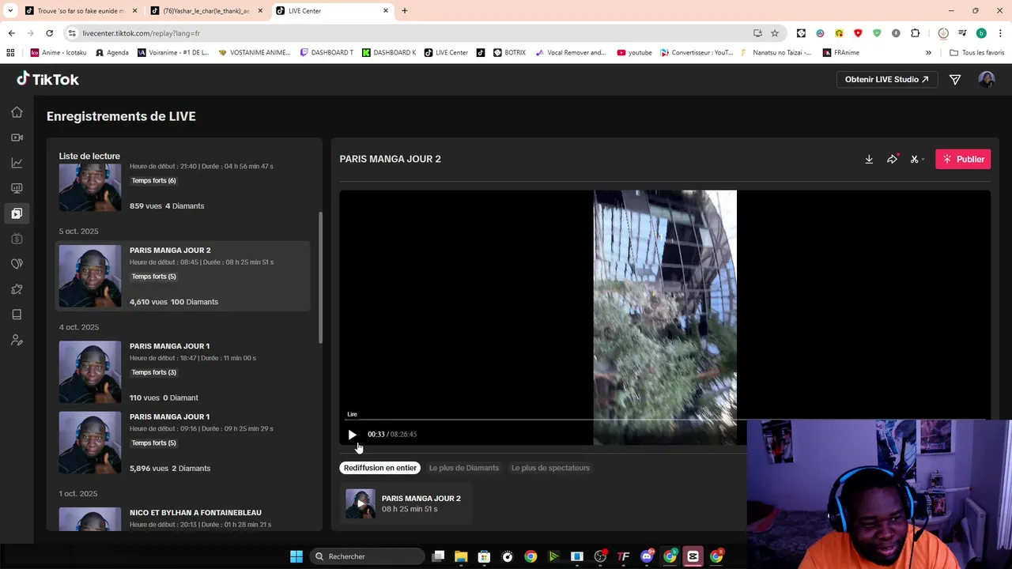Screen dimensions: 1012x569
Task: Open the scissors clip tool dropdown
Action: [917, 159]
